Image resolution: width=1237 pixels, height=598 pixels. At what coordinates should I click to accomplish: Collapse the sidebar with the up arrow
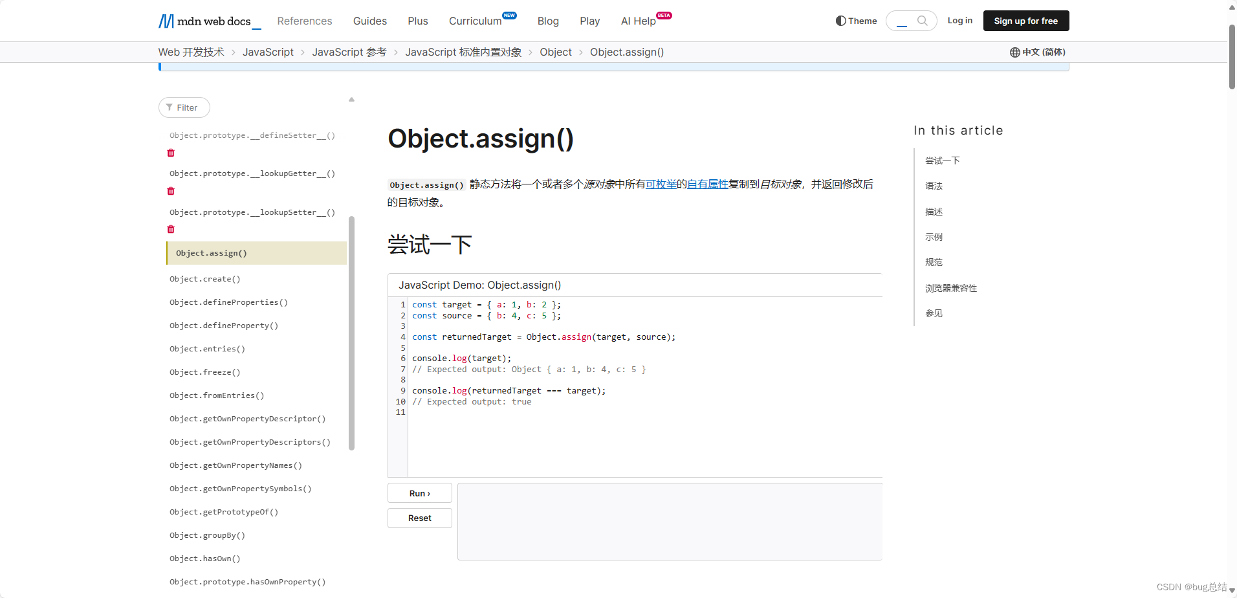[351, 98]
